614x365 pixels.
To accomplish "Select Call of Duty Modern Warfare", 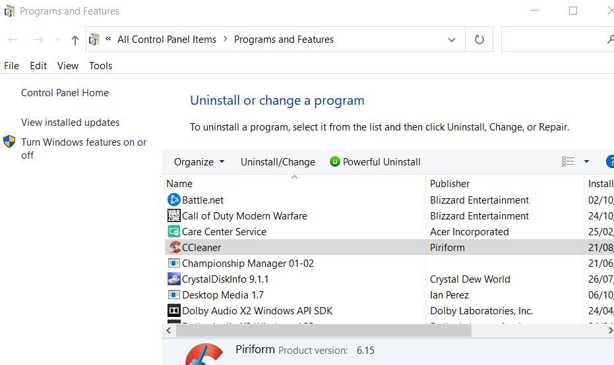I will coord(244,216).
